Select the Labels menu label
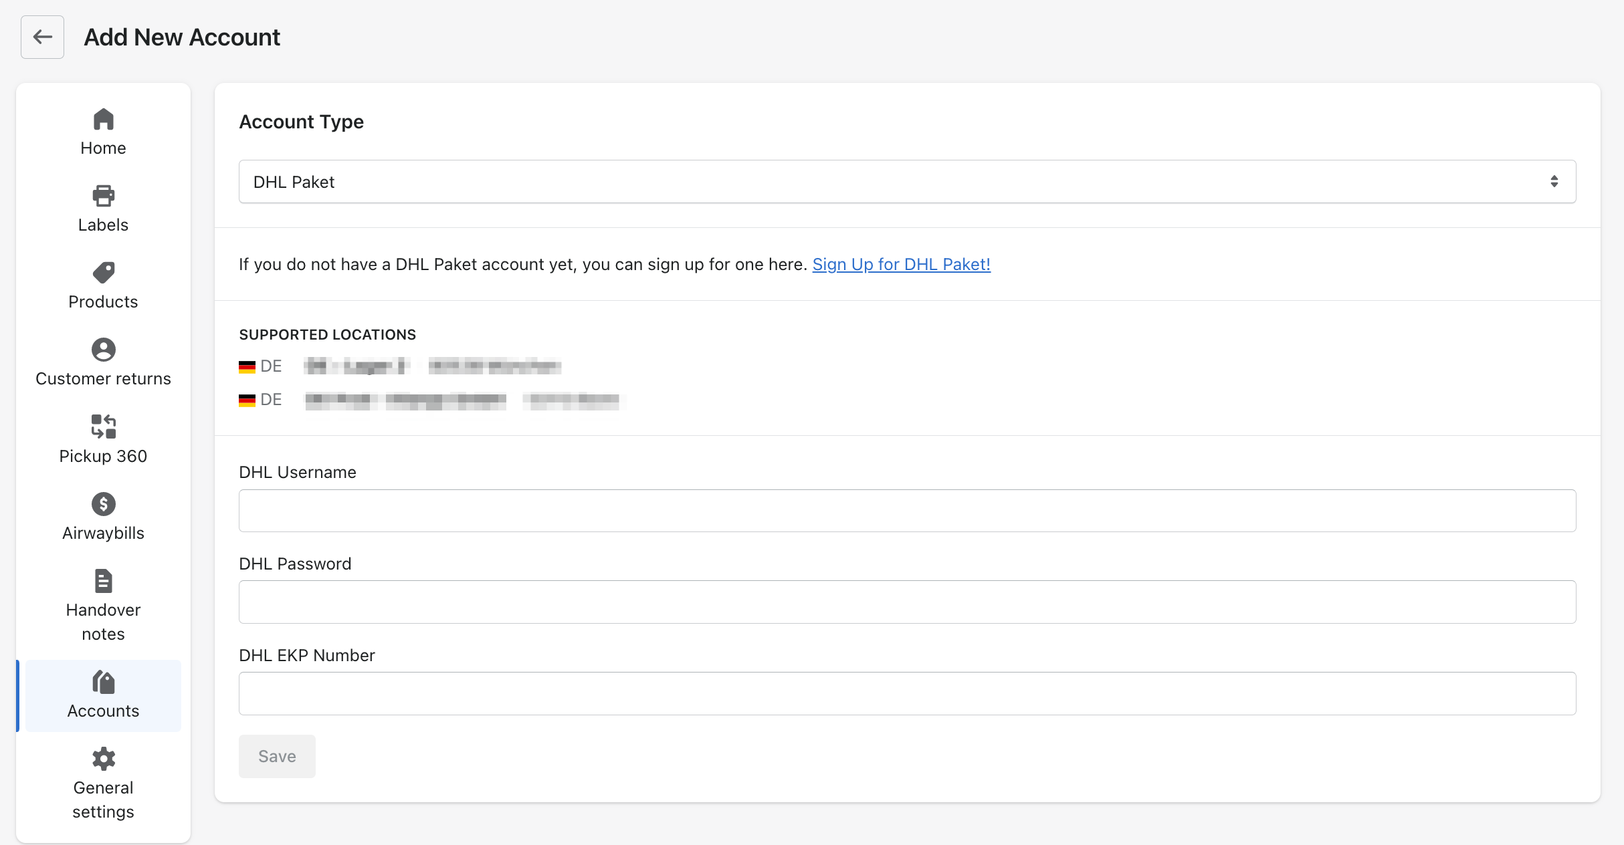The width and height of the screenshot is (1624, 845). click(x=103, y=225)
